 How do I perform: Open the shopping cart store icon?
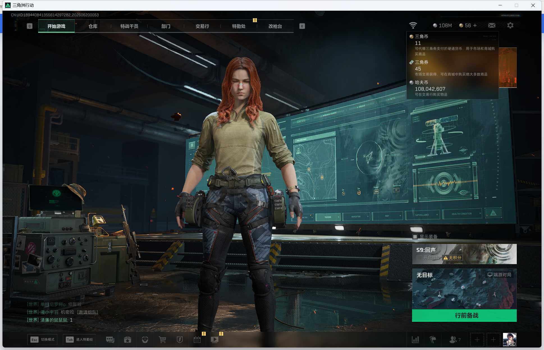(x=162, y=340)
